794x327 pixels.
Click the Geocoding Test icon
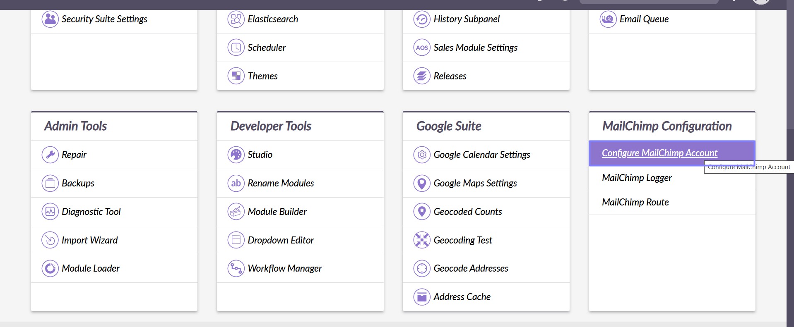click(422, 240)
